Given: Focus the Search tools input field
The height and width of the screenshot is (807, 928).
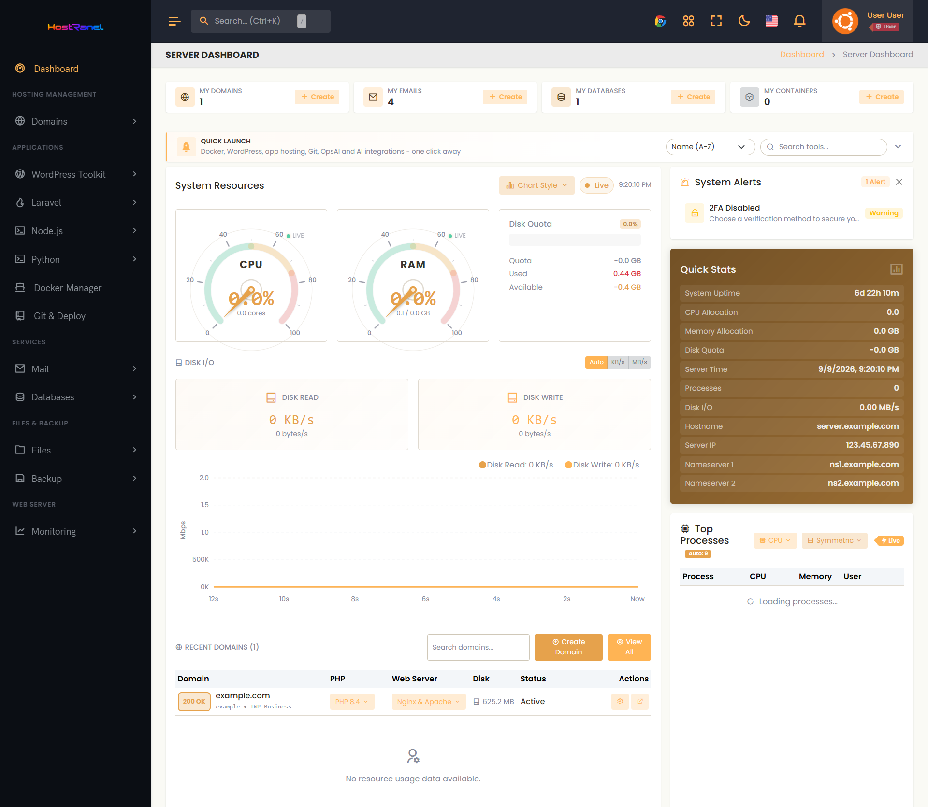Looking at the screenshot, I should coord(824,147).
